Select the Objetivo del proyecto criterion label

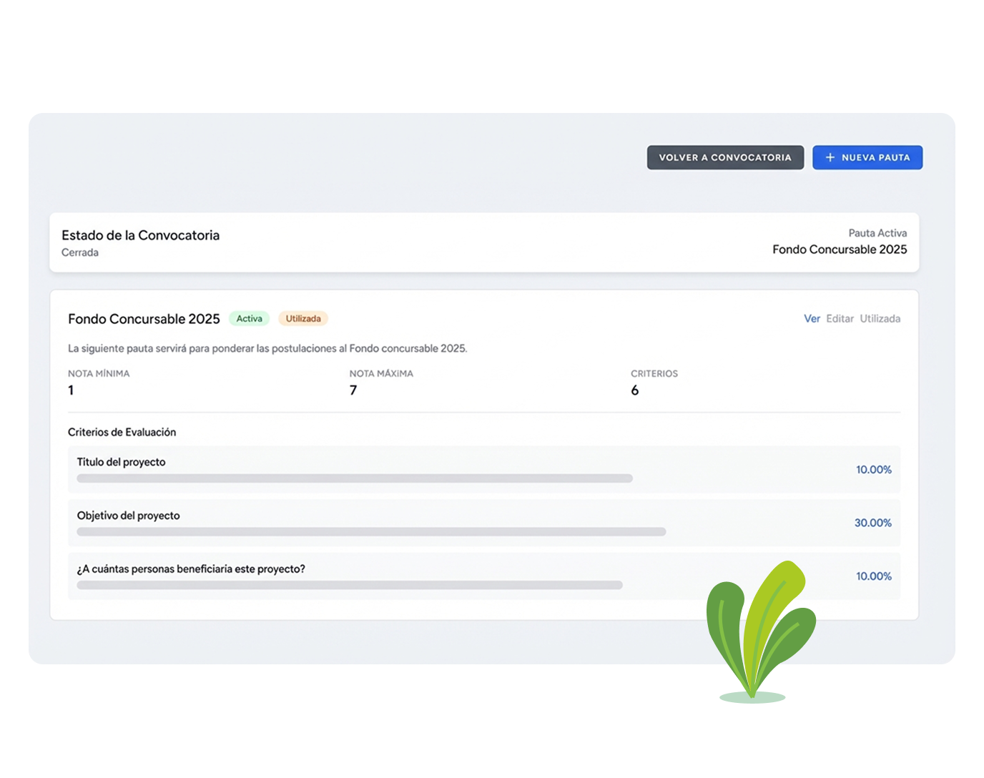coord(129,516)
